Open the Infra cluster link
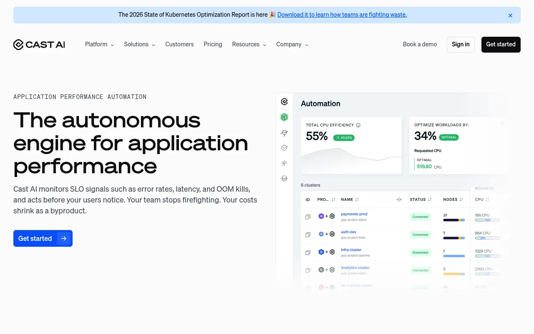The width and height of the screenshot is (534, 334). pos(351,250)
